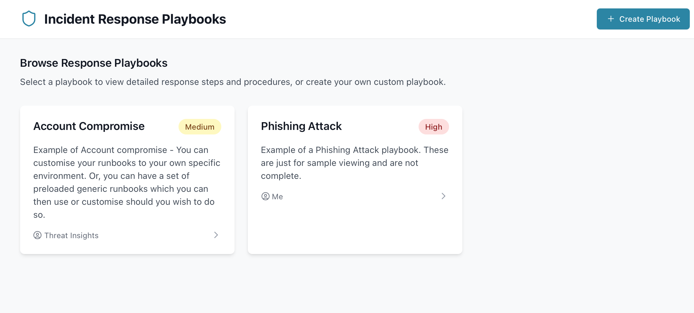The height and width of the screenshot is (313, 694).
Task: Click the plus icon on Create Playbook
Action: point(611,19)
